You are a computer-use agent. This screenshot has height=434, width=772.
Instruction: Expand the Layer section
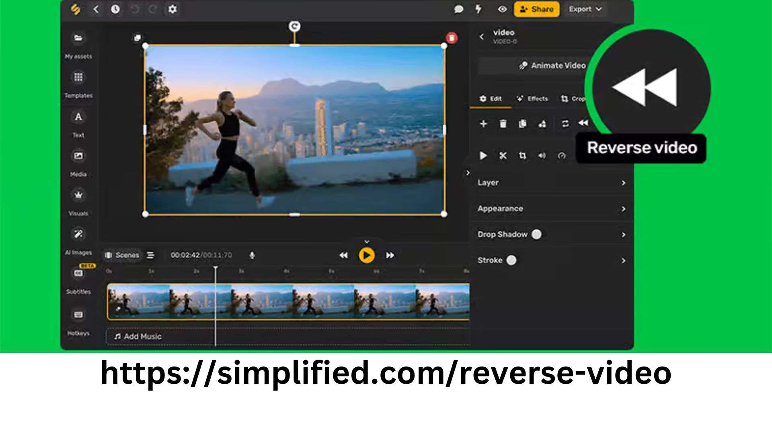pos(551,183)
